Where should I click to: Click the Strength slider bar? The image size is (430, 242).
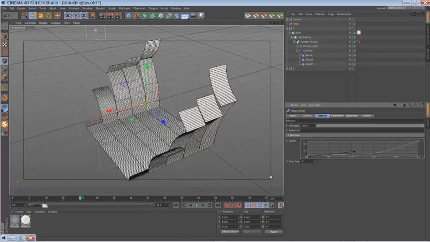[x=370, y=125]
